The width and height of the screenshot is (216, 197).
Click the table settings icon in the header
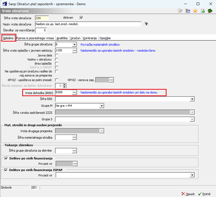(x=187, y=11)
